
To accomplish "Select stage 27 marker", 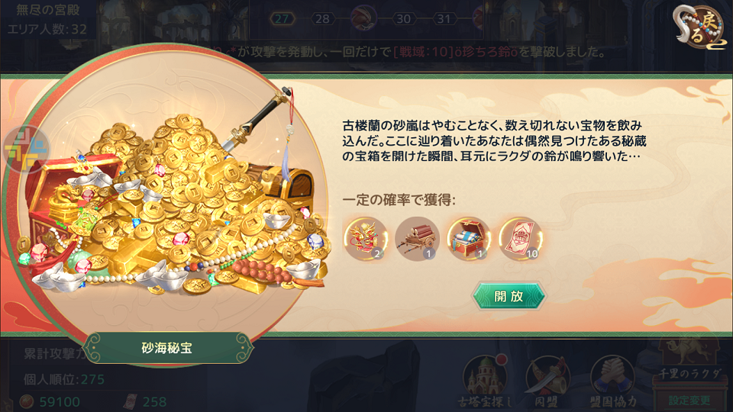I will pos(283,19).
